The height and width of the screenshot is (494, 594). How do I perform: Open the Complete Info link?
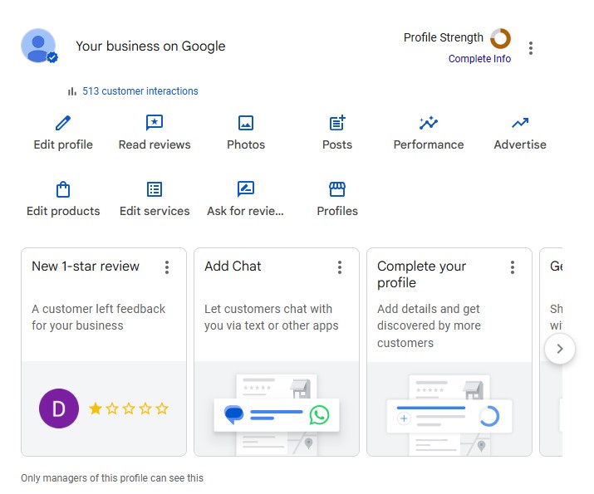click(x=479, y=59)
